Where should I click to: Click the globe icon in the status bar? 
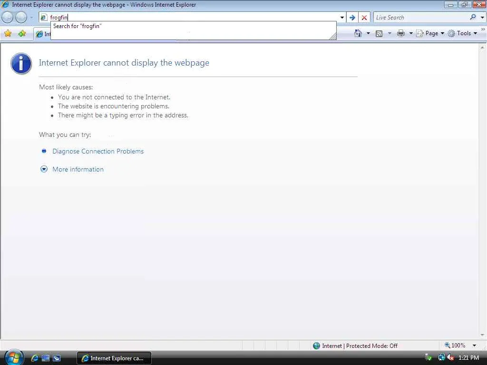click(316, 346)
